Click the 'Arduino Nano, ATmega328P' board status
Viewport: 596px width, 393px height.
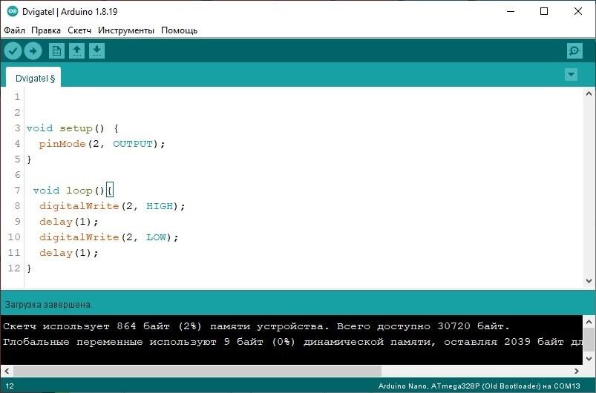point(479,386)
